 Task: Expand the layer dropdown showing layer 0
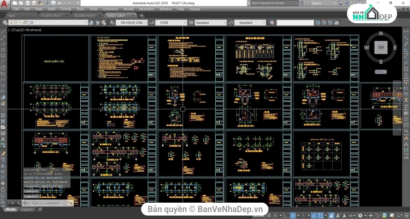pos(86,22)
